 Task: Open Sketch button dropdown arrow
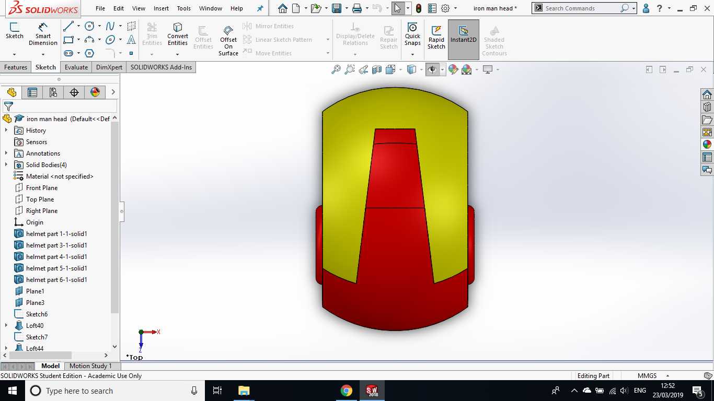pyautogui.click(x=14, y=54)
